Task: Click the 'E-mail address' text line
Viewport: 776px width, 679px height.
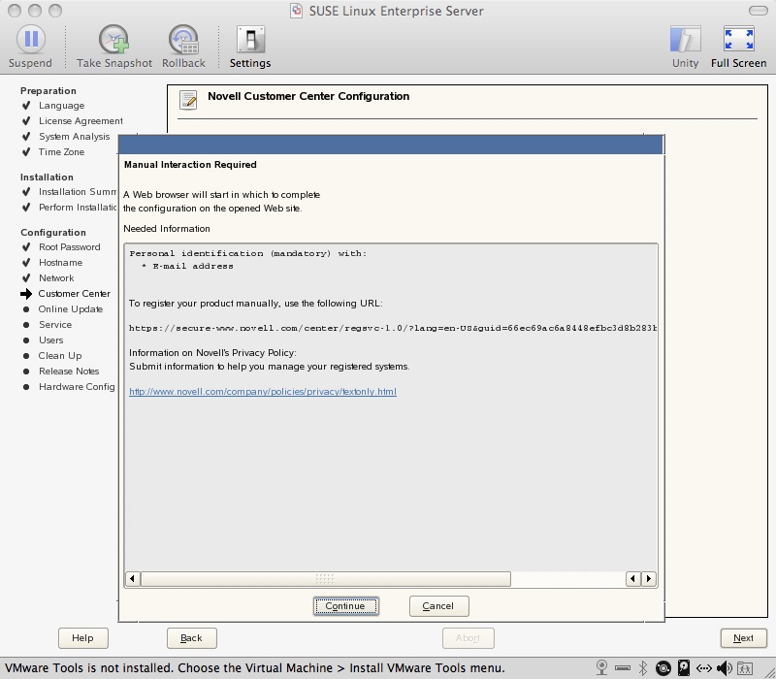Action: click(x=193, y=266)
